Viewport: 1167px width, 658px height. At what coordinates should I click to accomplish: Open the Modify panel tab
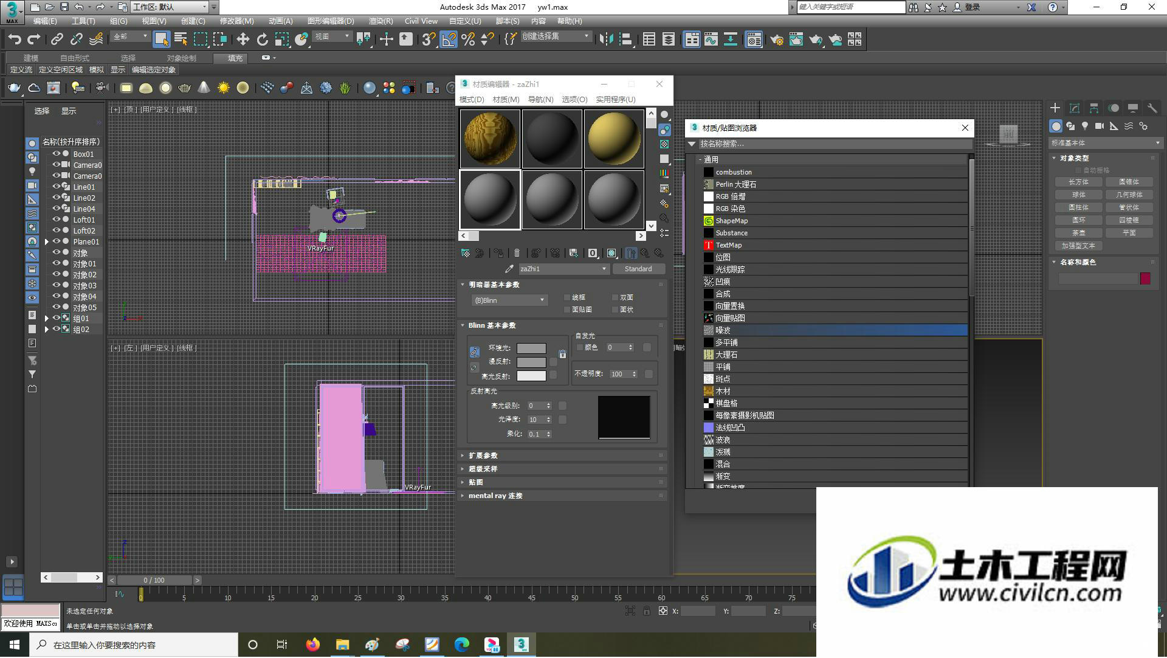(1075, 108)
